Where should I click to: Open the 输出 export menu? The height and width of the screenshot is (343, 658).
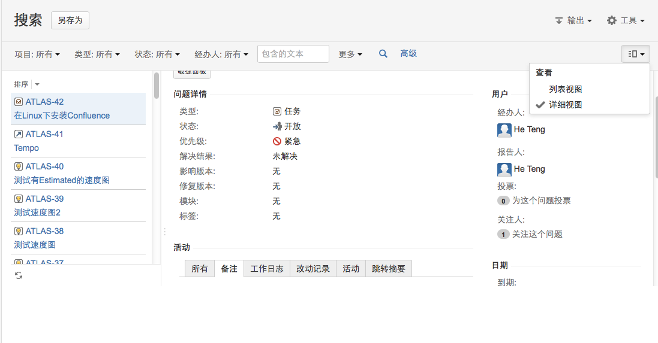[573, 20]
